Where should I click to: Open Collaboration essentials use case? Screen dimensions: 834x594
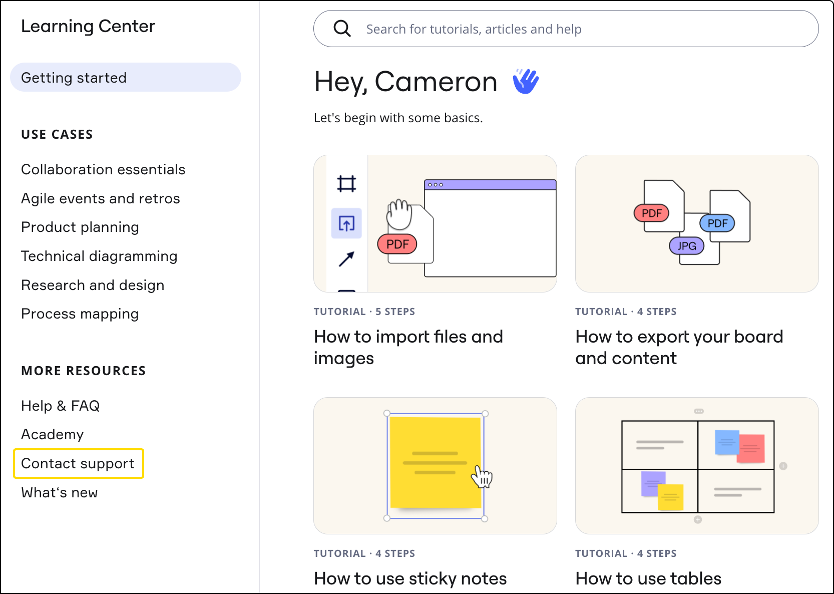[x=103, y=169]
